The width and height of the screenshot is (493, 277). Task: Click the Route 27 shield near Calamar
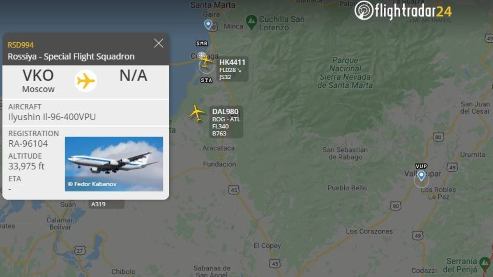(80, 250)
